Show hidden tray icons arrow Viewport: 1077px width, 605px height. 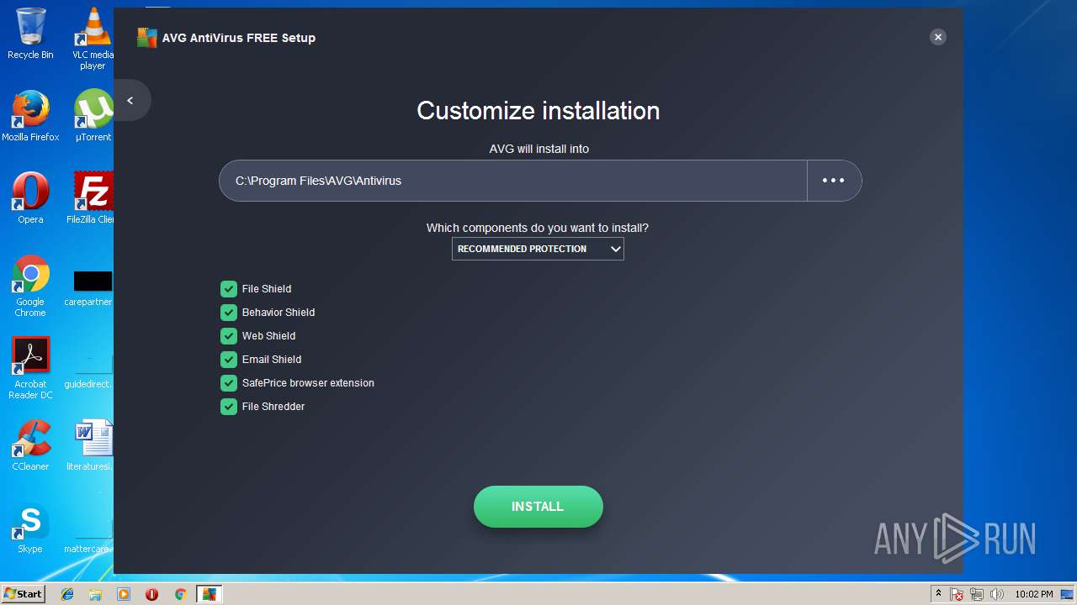(939, 594)
